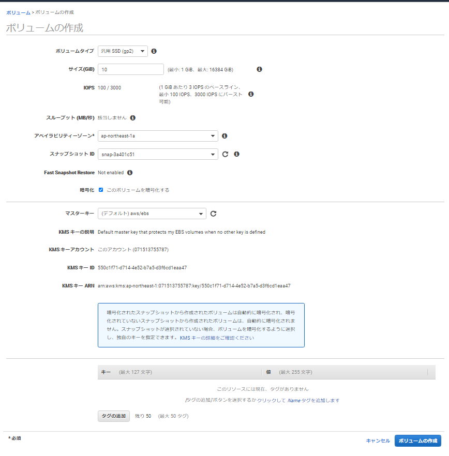Click info icon next to availability zone
Image resolution: width=449 pixels, height=456 pixels.
[224, 136]
